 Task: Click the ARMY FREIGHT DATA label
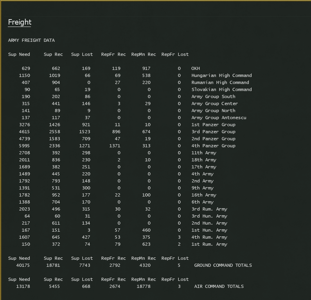[31, 40]
